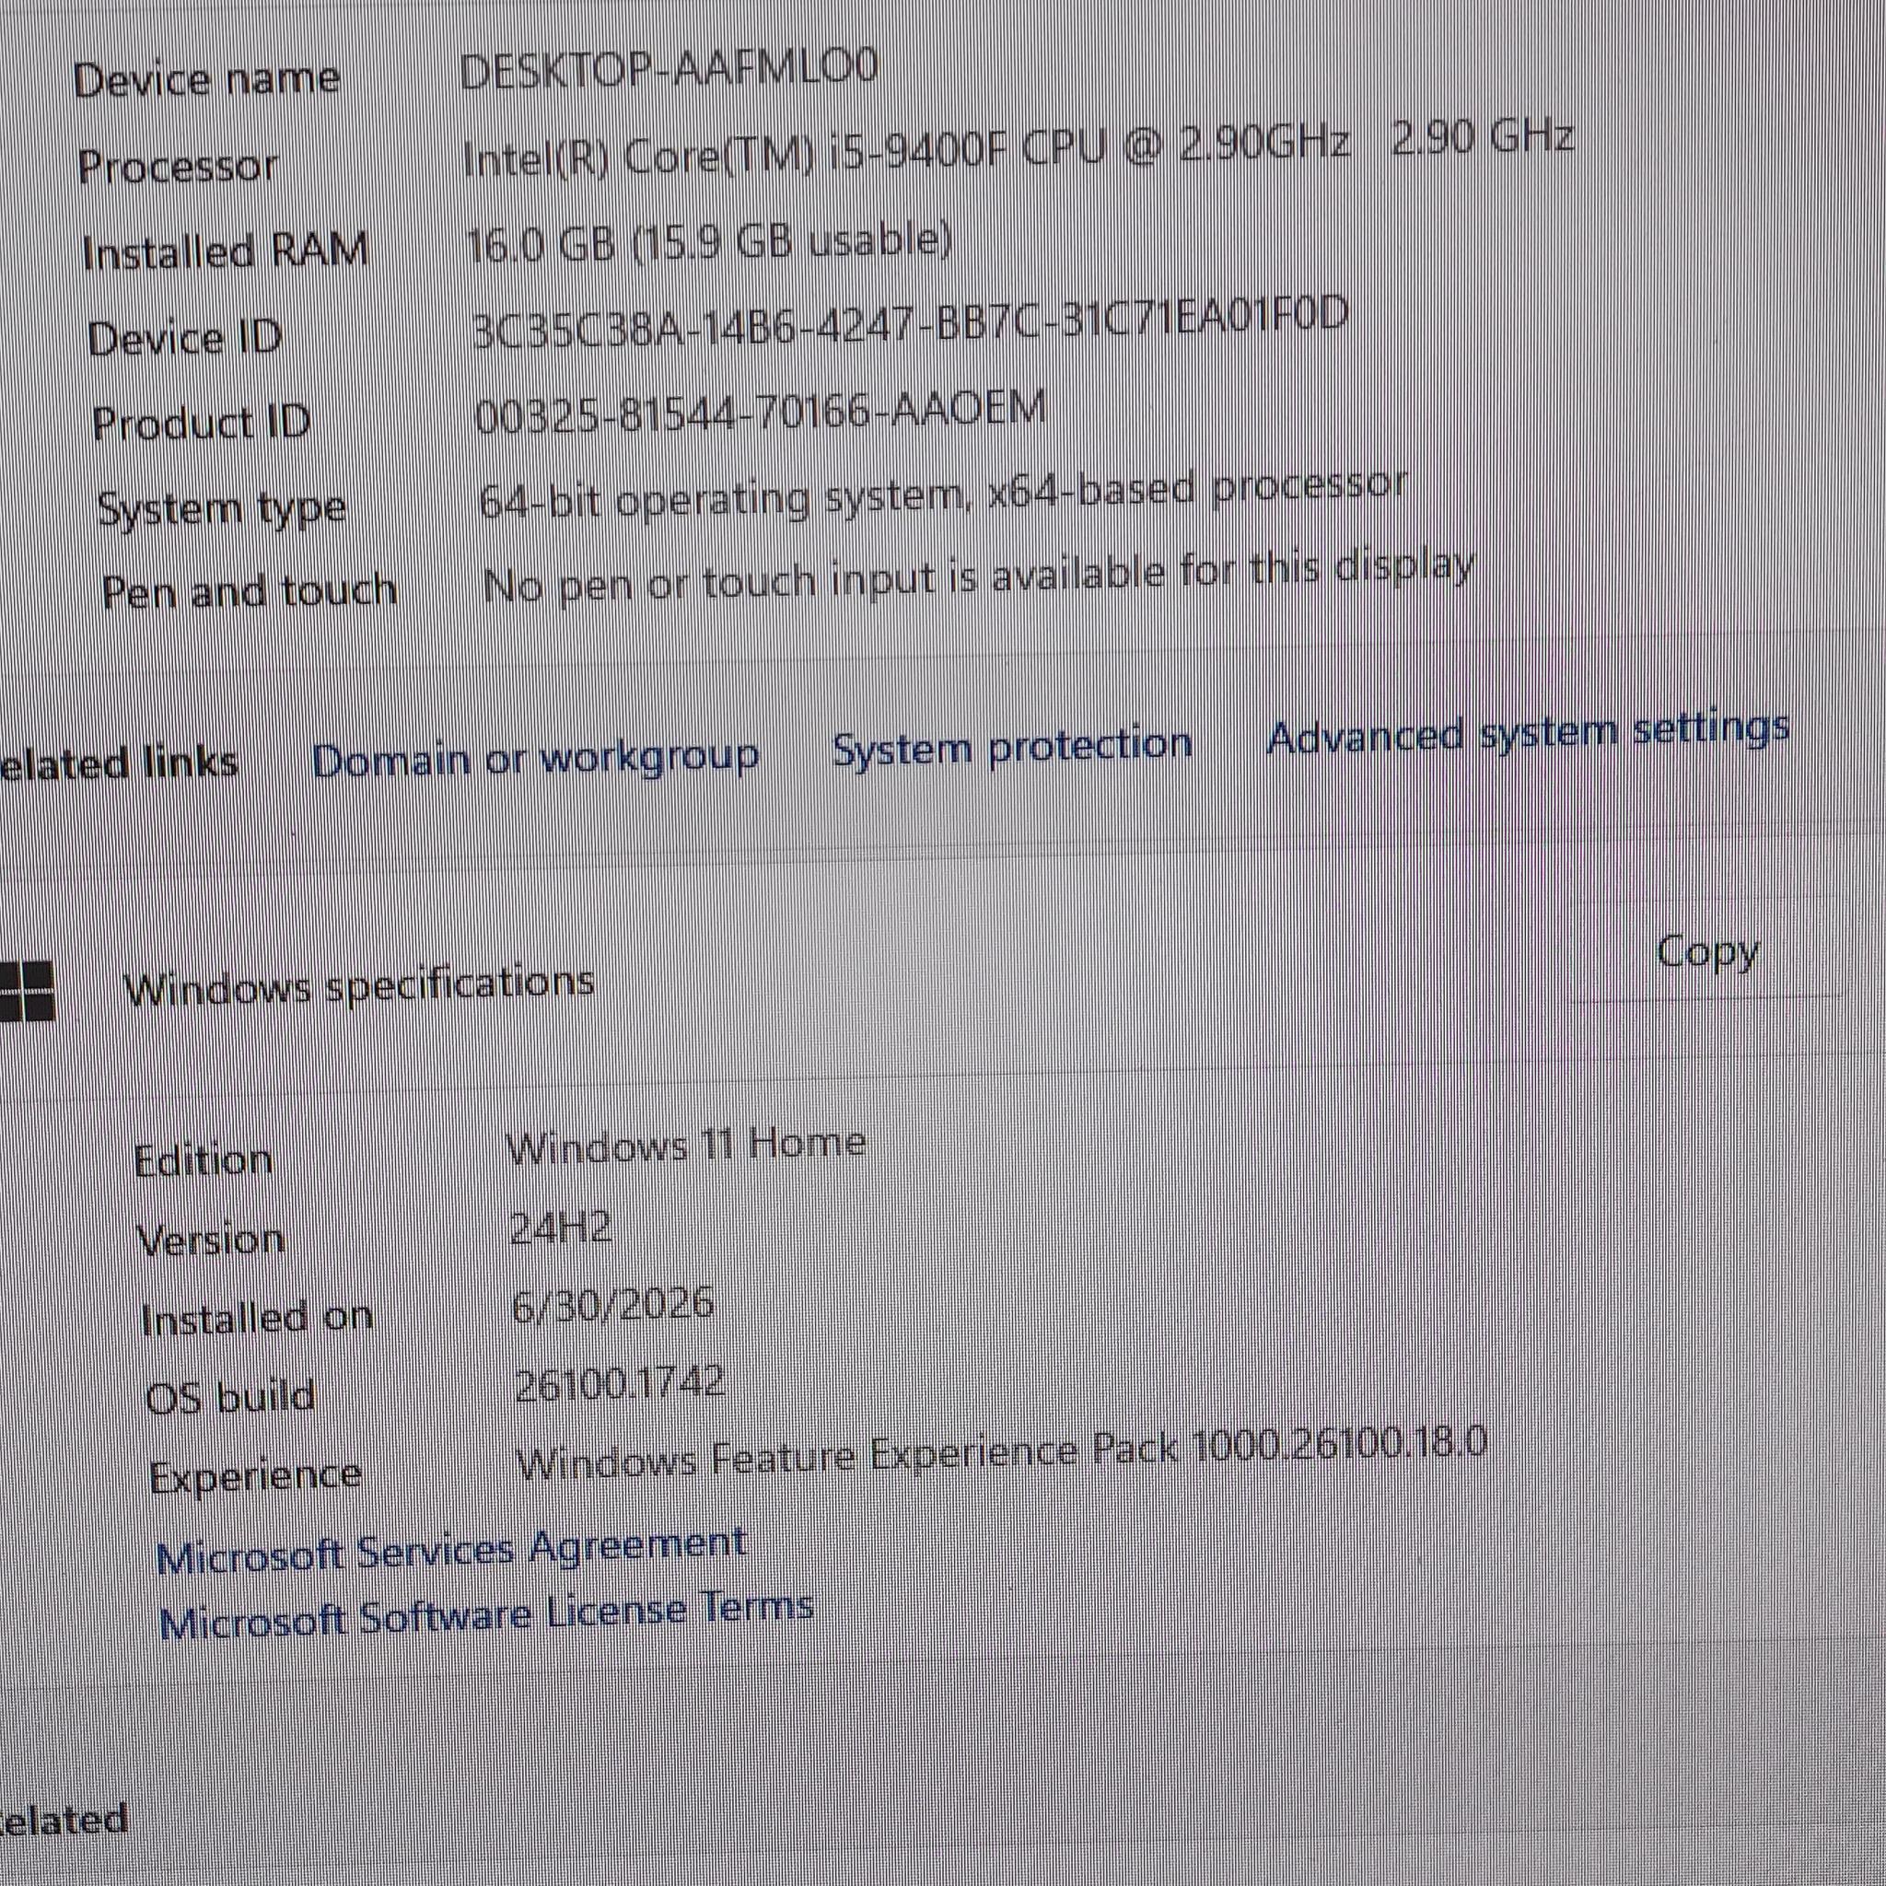
Task: Click the OS build label
Action: click(231, 1396)
